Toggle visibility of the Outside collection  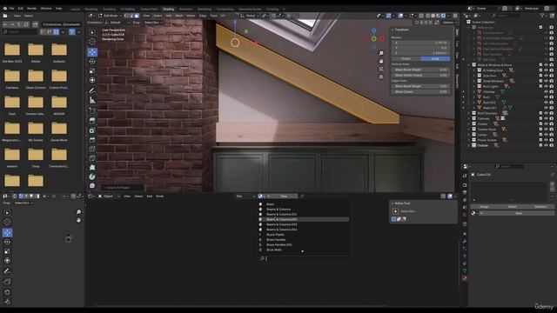pyautogui.click(x=546, y=145)
